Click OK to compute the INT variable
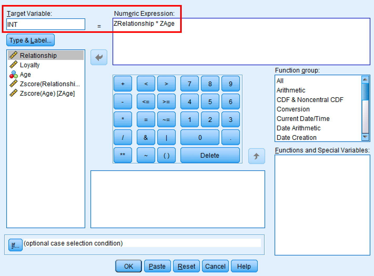Image resolution: width=374 pixels, height=276 pixels. click(128, 266)
